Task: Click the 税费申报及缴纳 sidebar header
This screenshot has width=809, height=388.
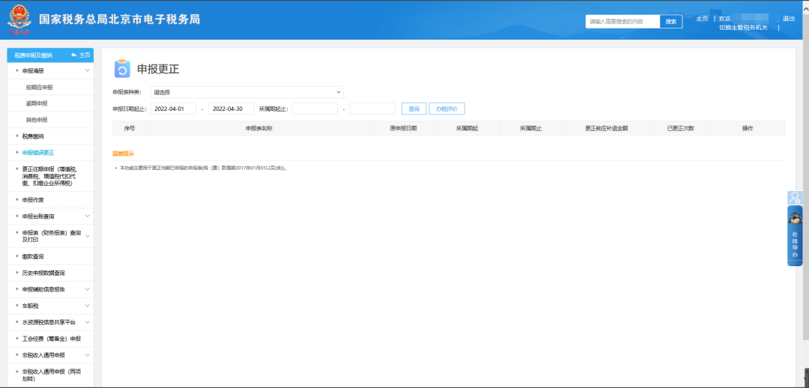Action: coord(33,55)
